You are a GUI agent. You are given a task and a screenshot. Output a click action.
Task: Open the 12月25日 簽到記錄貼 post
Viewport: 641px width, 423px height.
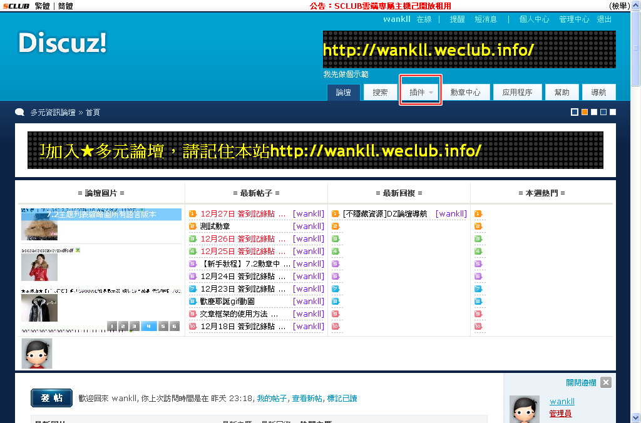[243, 252]
